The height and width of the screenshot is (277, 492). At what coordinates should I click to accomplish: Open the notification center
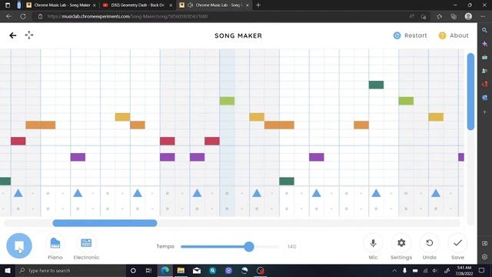(482, 270)
